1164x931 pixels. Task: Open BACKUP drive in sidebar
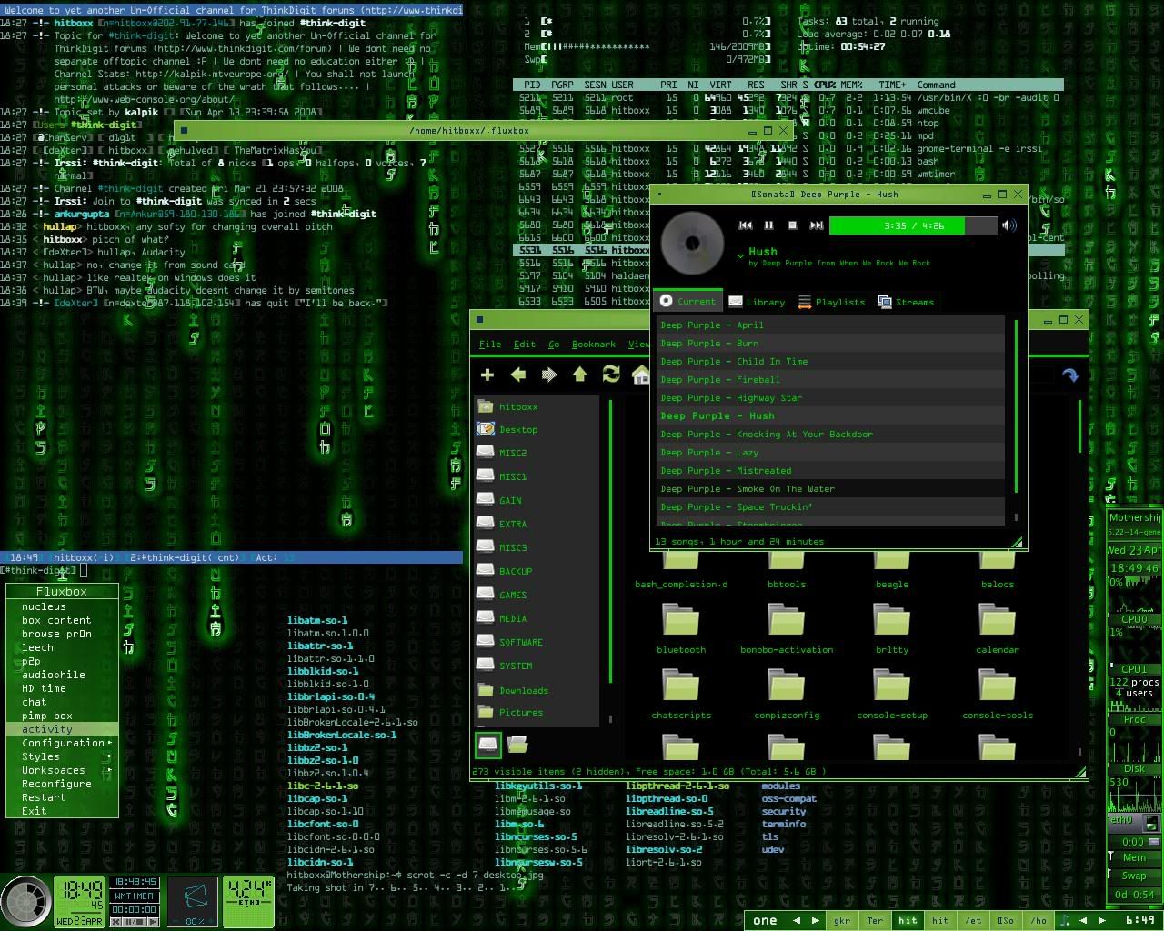537,571
